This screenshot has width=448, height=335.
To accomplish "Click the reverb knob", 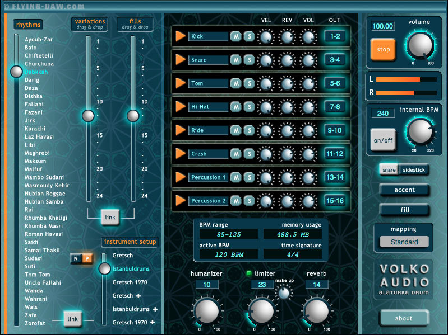I will click(317, 312).
